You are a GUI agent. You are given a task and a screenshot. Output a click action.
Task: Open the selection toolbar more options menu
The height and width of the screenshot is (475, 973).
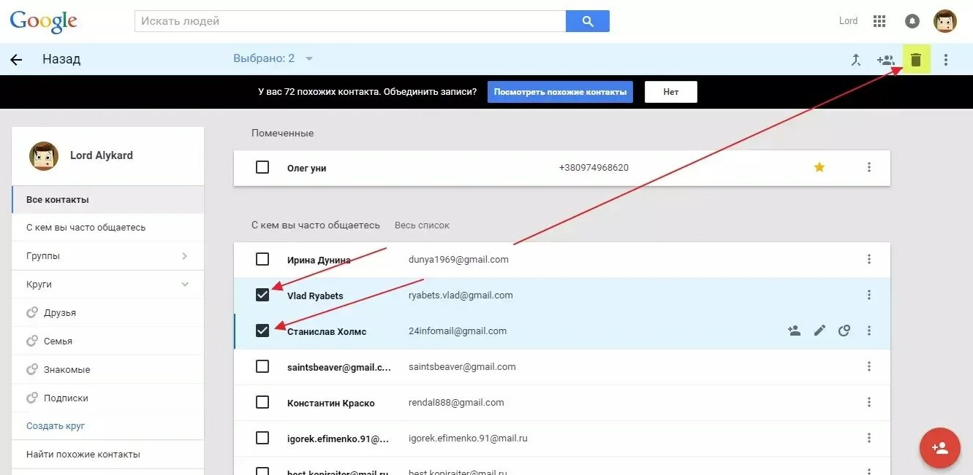(x=946, y=60)
